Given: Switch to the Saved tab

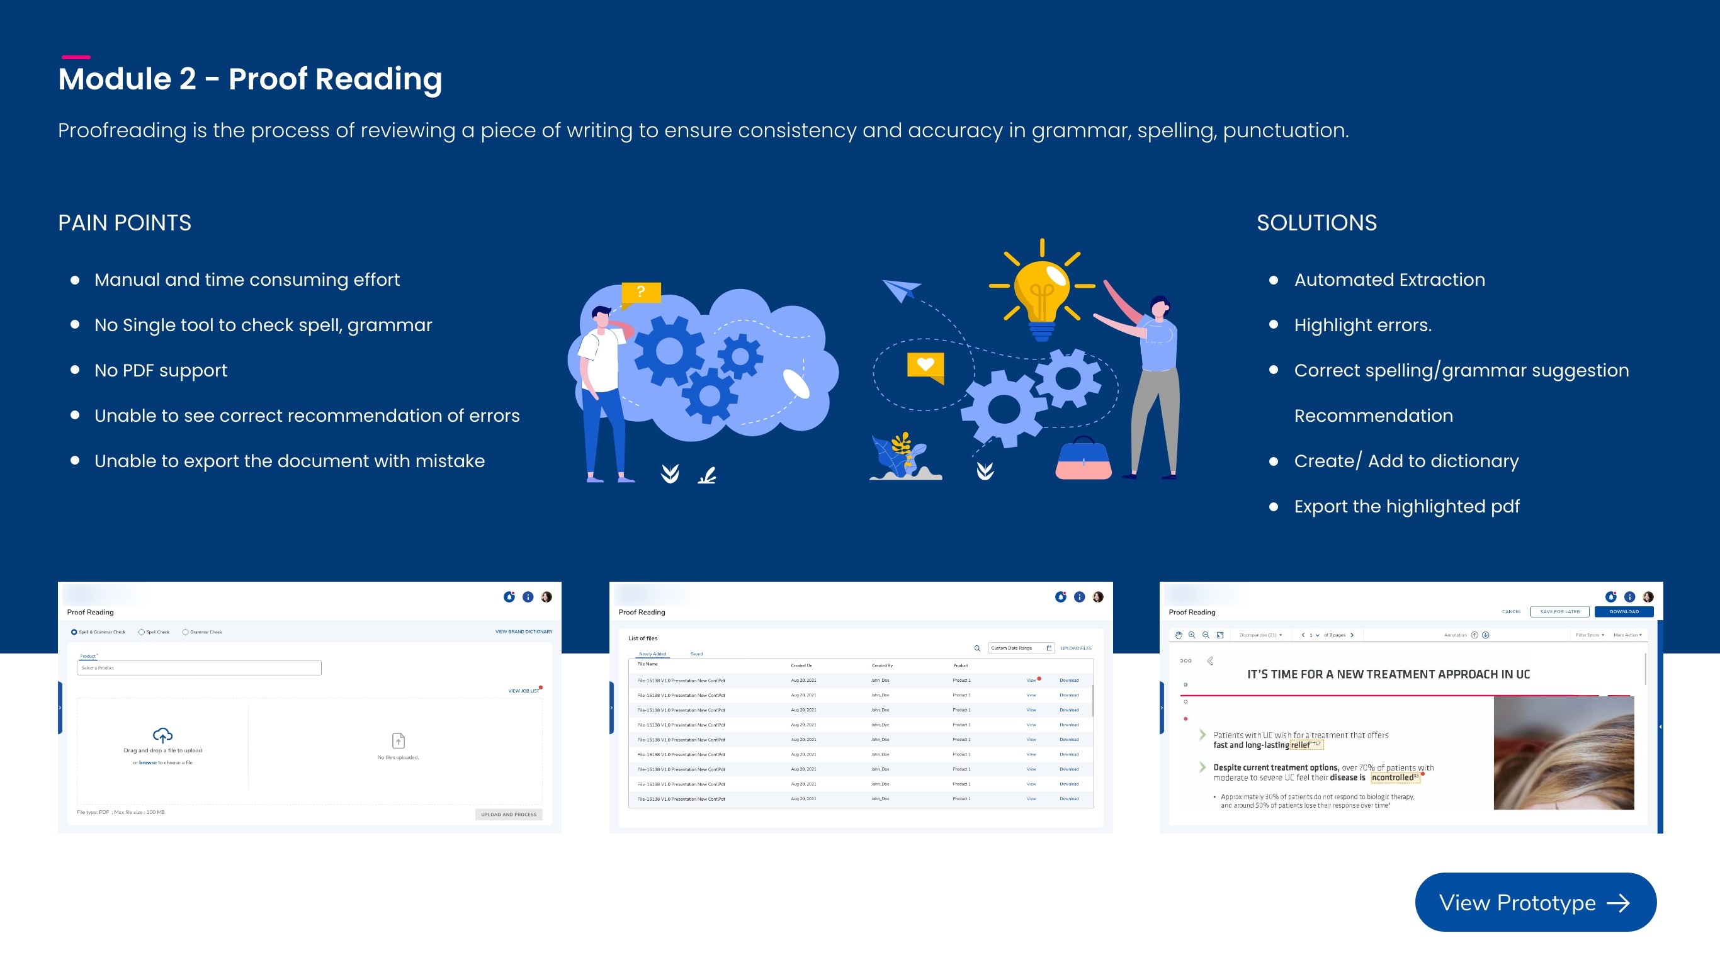Looking at the screenshot, I should point(696,653).
